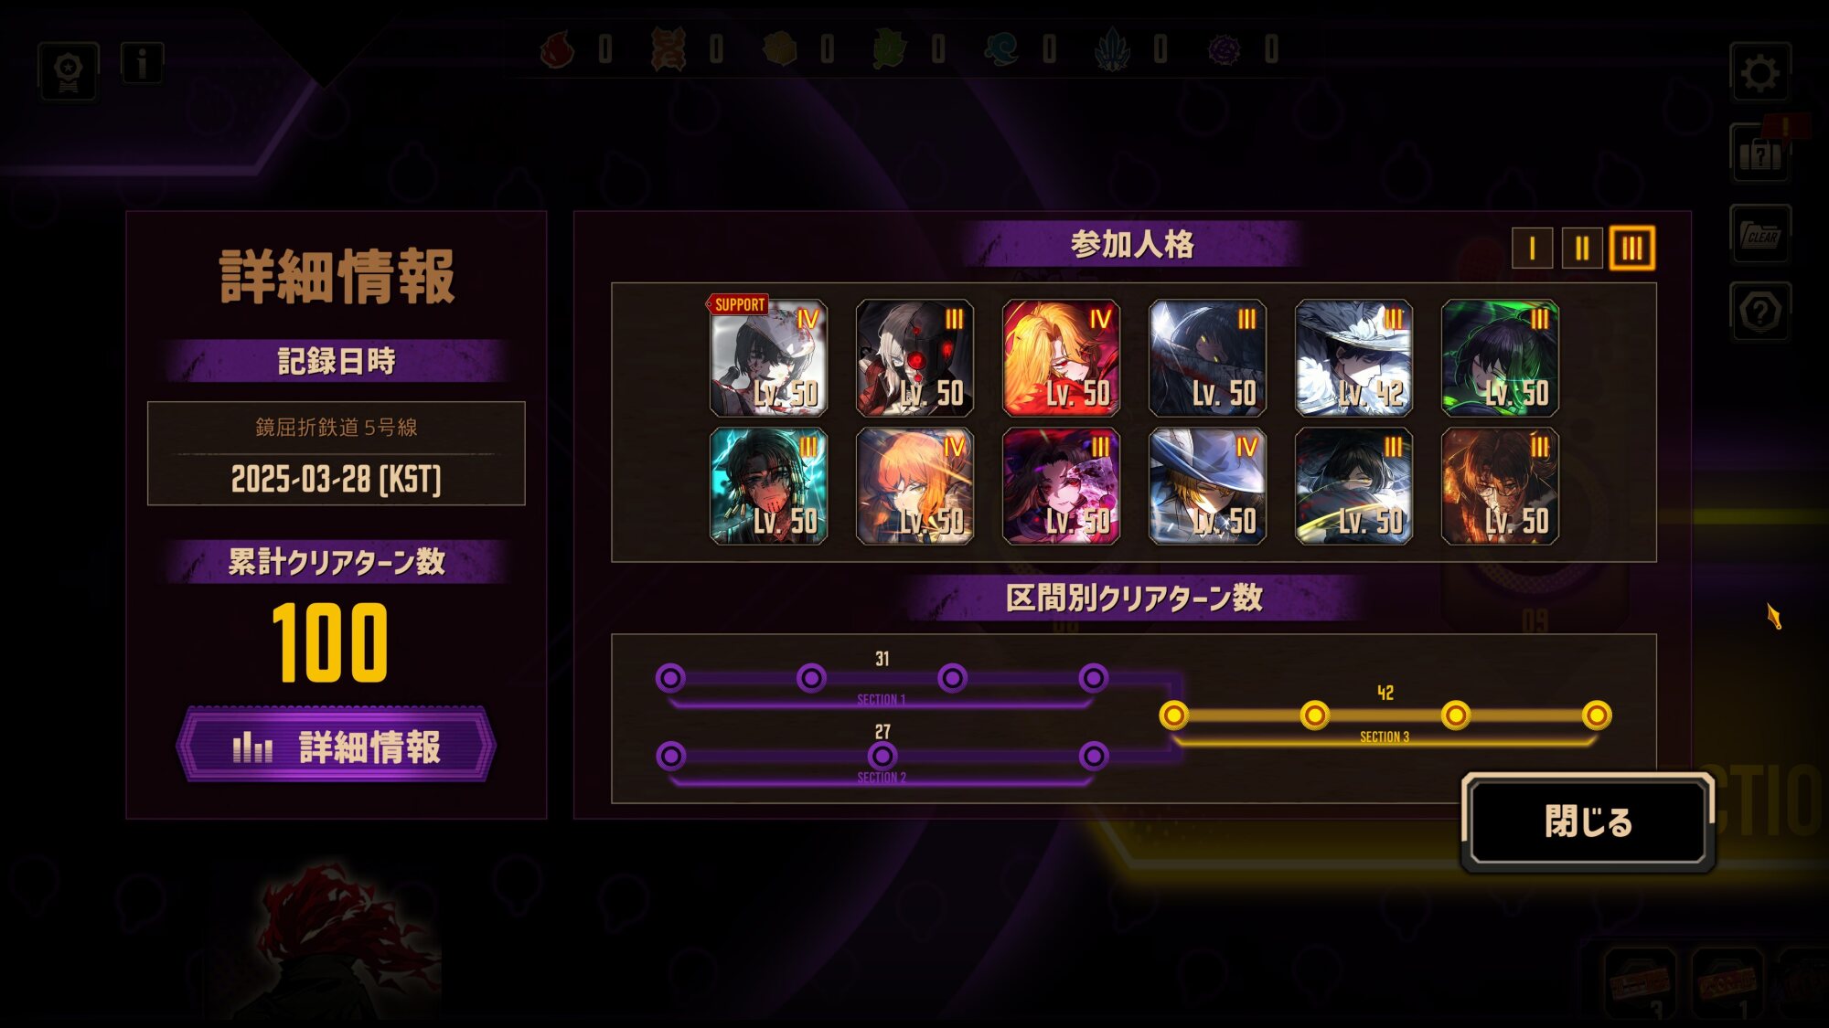
Task: Click the middle node of Section 2
Action: (882, 756)
